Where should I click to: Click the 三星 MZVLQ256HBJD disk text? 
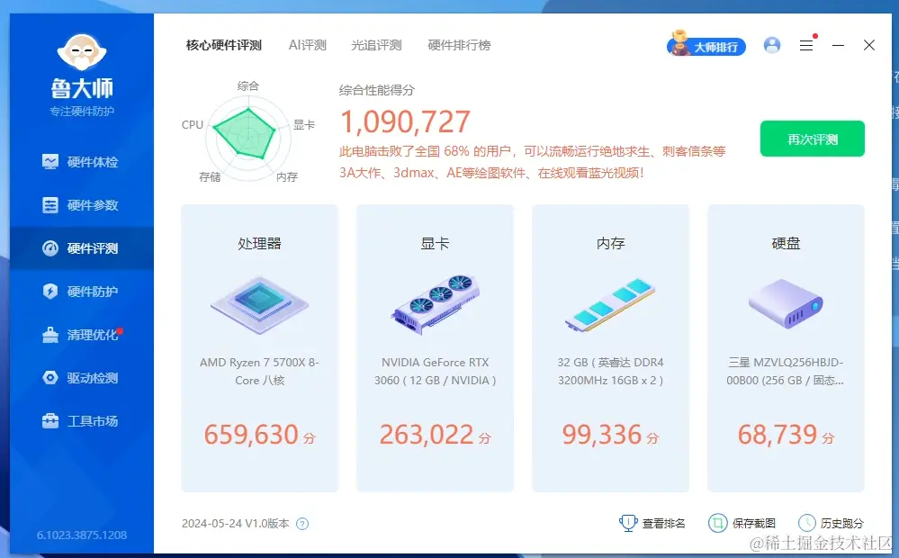(x=786, y=371)
